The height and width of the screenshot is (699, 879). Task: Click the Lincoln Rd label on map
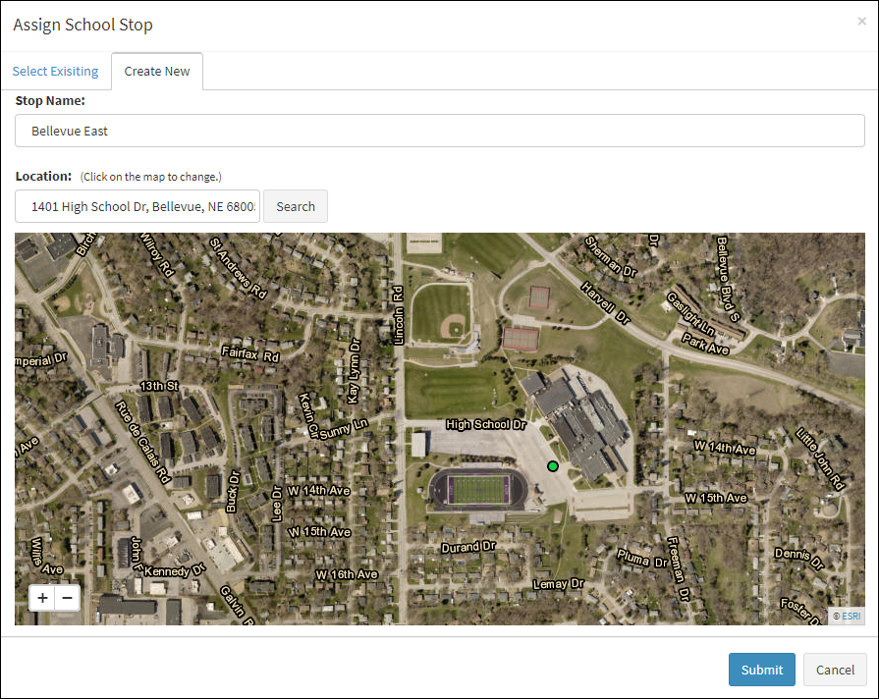tap(398, 315)
